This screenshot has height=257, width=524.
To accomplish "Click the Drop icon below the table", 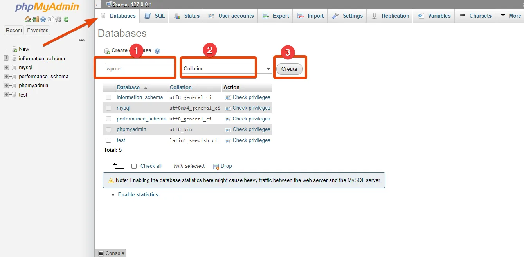I will (x=216, y=166).
